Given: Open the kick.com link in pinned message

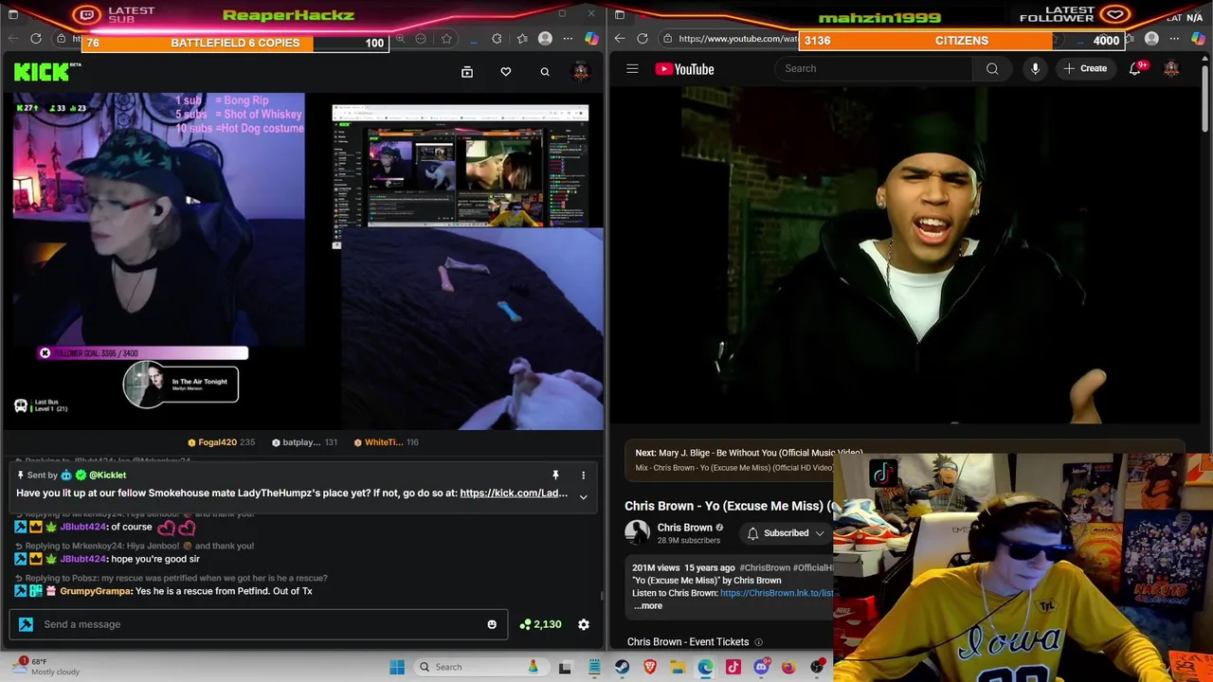Looking at the screenshot, I should coord(514,493).
